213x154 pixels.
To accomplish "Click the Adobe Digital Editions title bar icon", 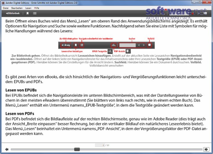I will [x=3, y=3].
